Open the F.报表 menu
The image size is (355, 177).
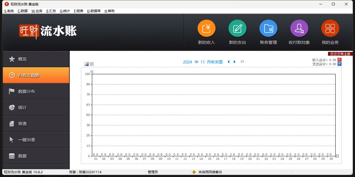click(x=78, y=11)
